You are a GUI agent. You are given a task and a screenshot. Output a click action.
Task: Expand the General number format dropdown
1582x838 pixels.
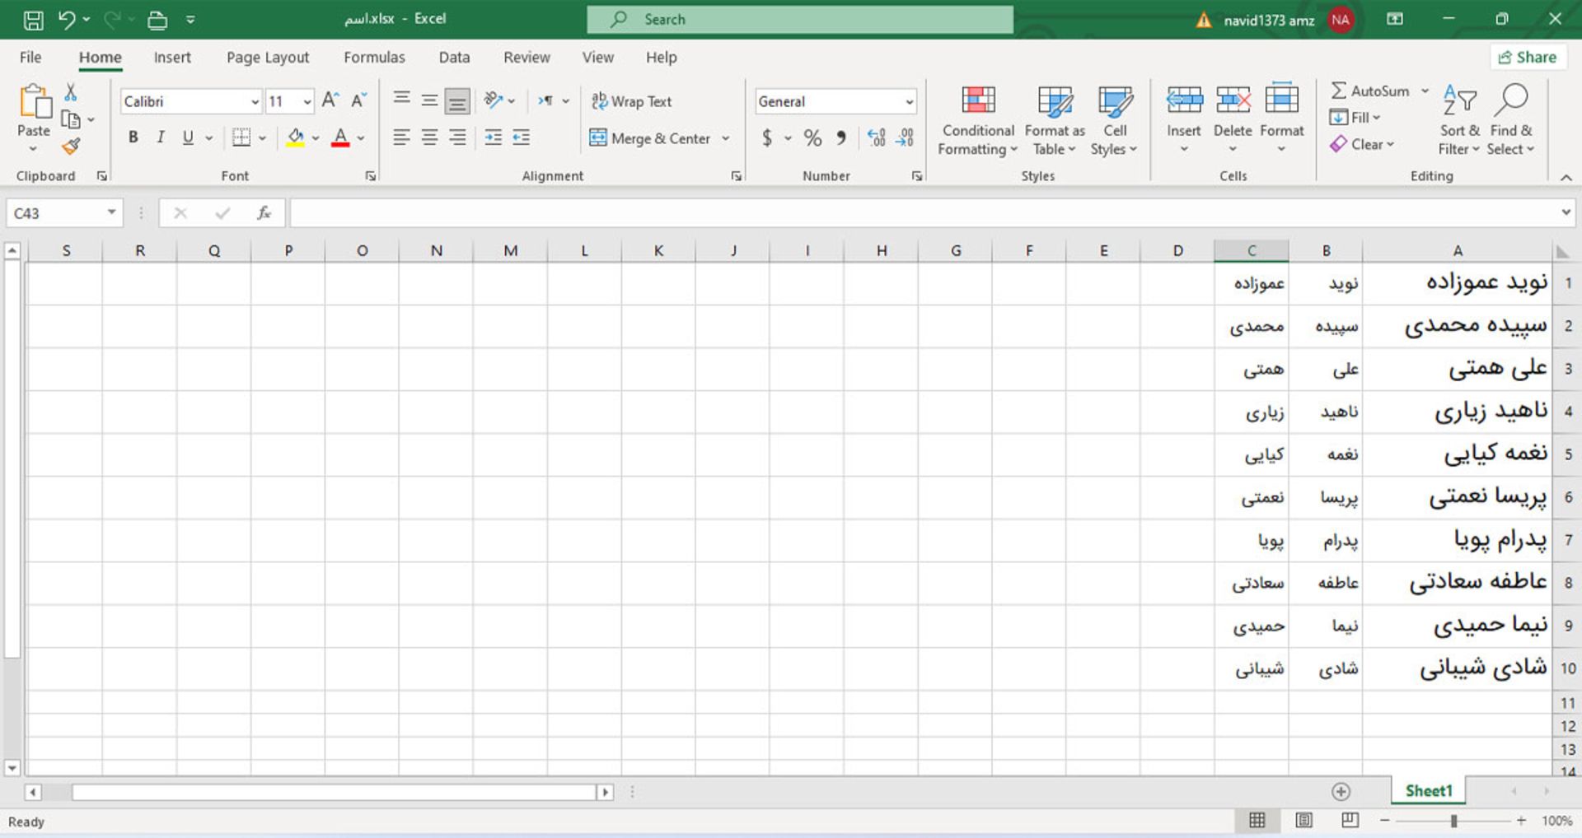click(909, 102)
